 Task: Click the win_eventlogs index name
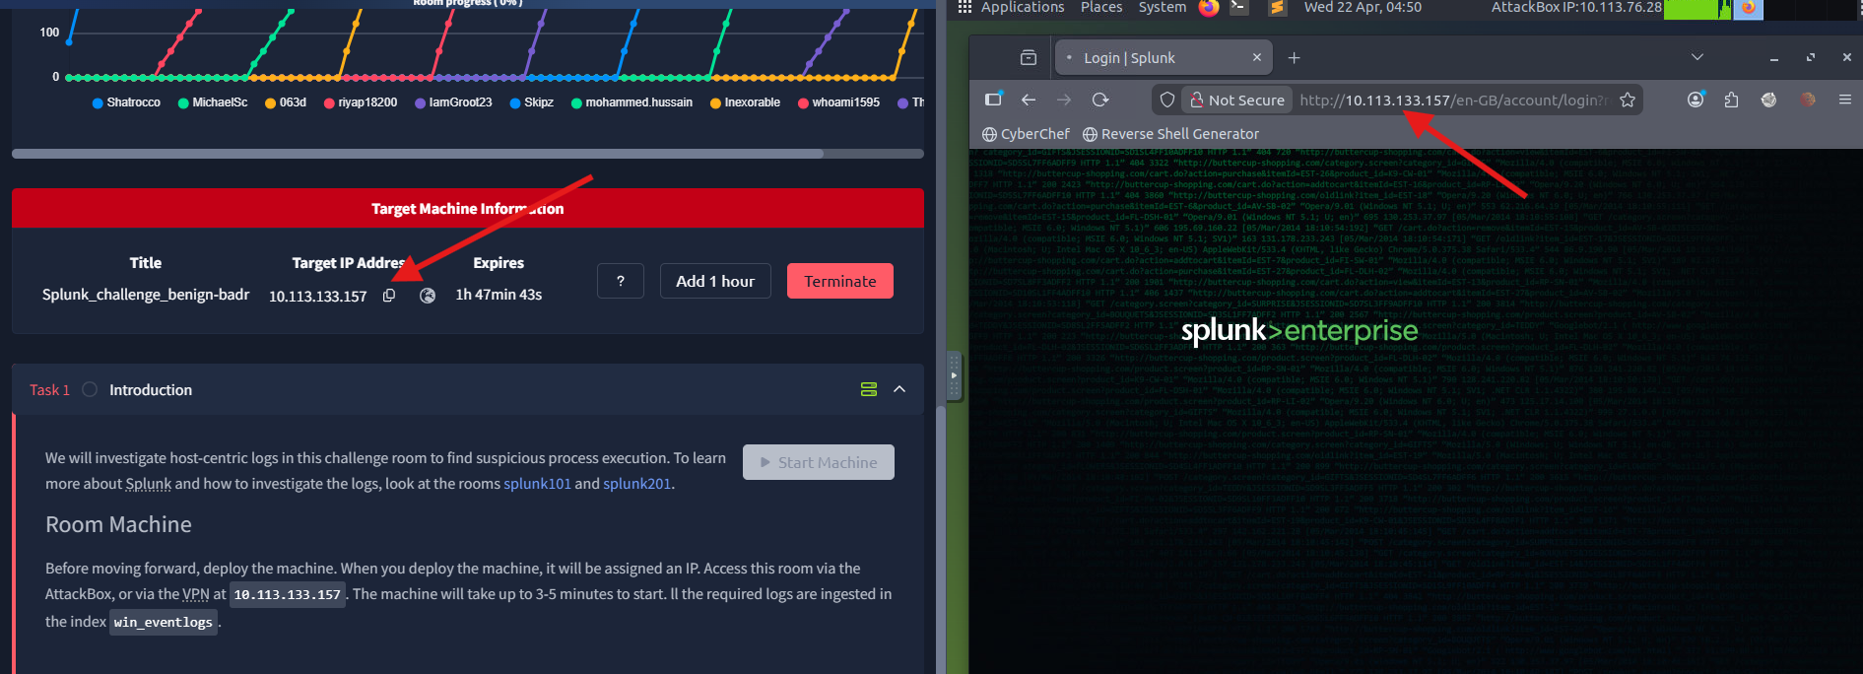(164, 622)
